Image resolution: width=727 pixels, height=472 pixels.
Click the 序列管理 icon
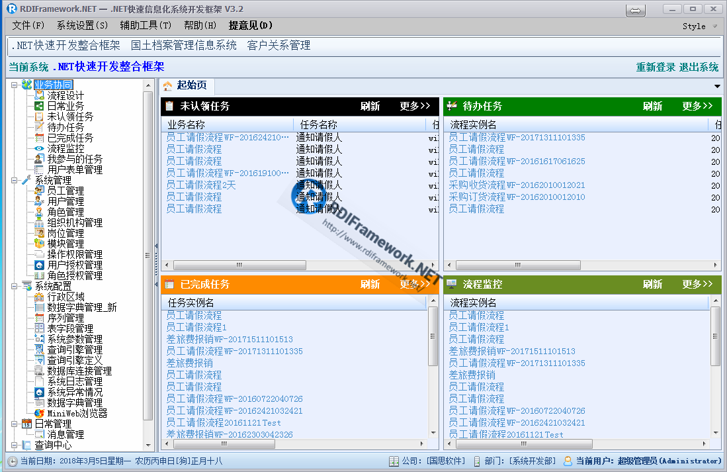click(40, 318)
